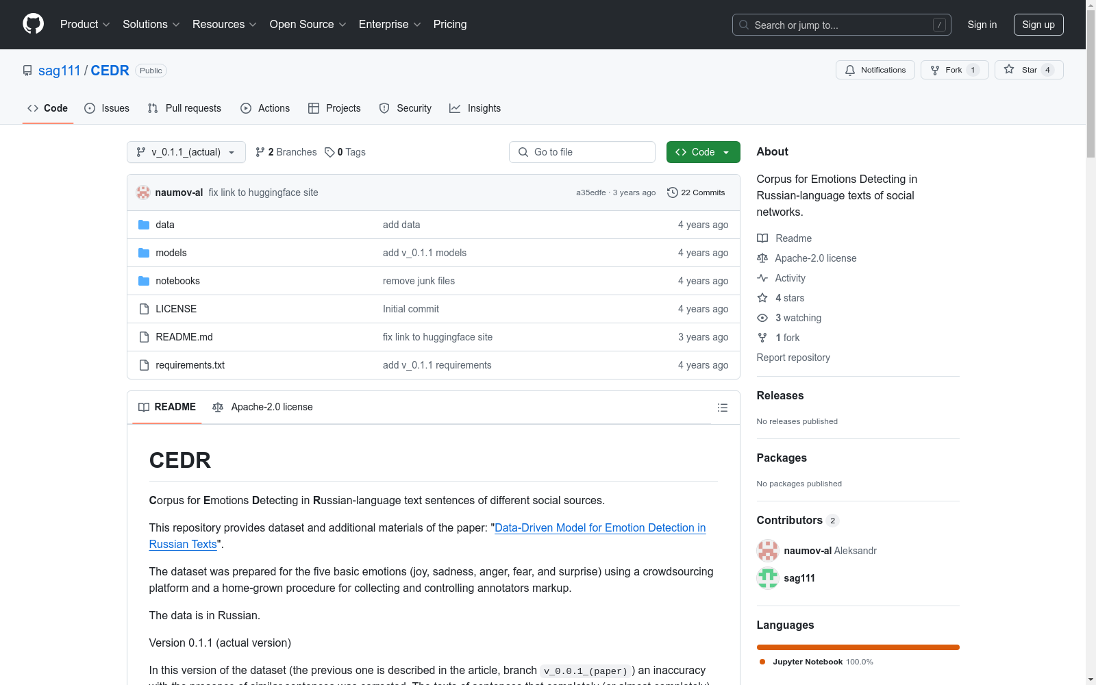Open 'fix link to huggingface site' commit message
Image resolution: width=1096 pixels, height=685 pixels.
coord(264,192)
